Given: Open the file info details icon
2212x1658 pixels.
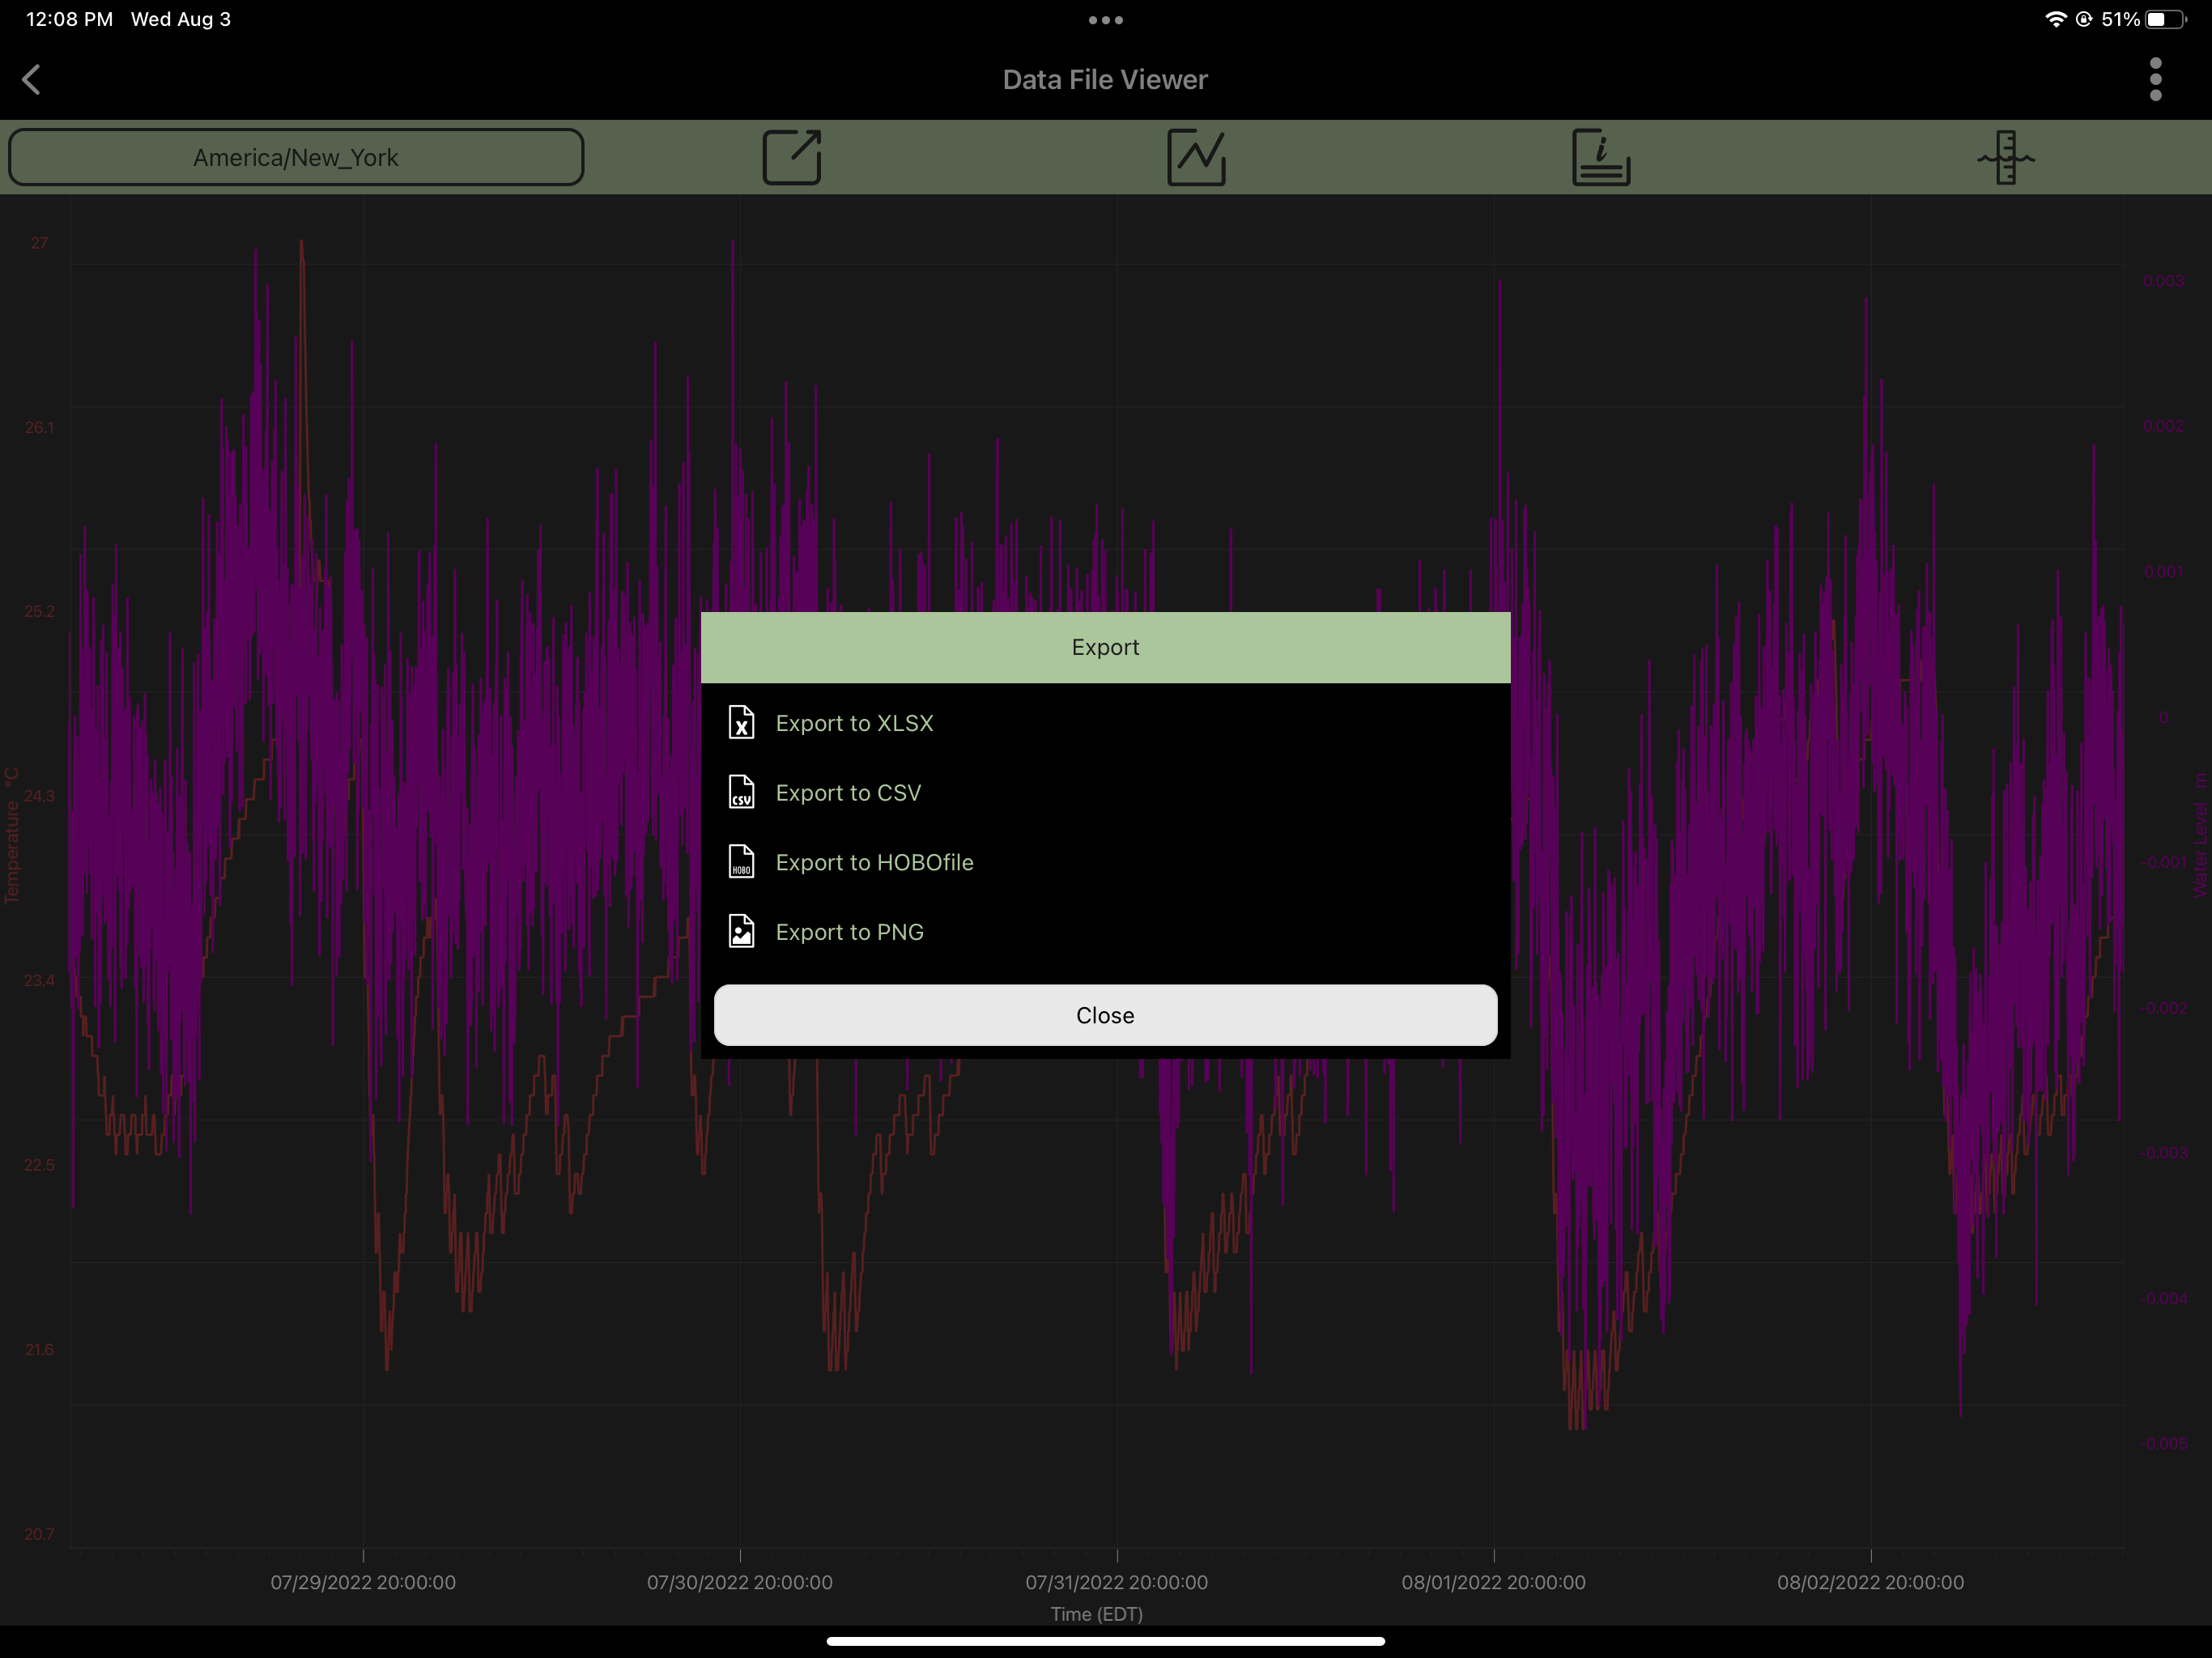Looking at the screenshot, I should pos(1600,157).
